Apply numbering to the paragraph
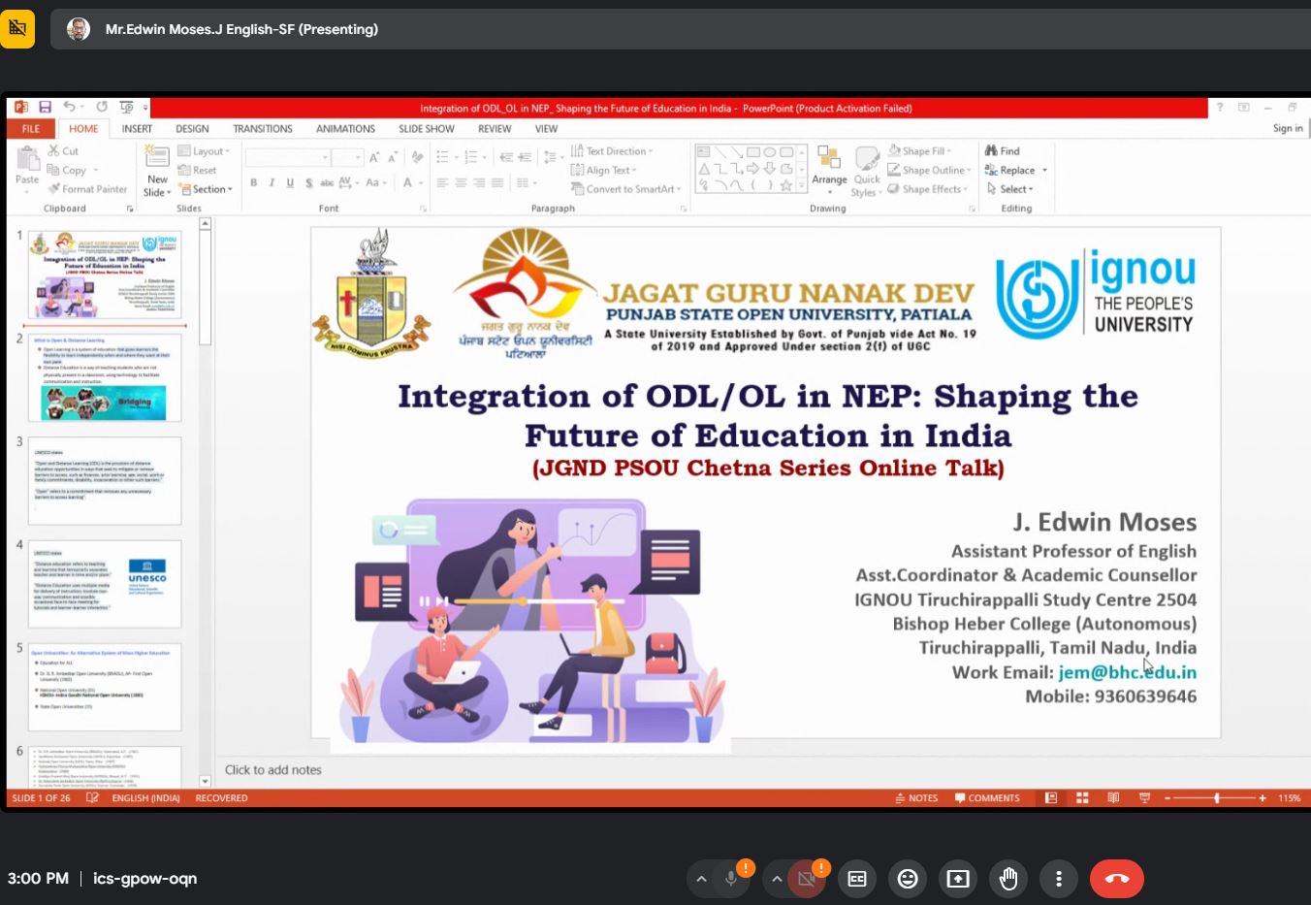This screenshot has height=905, width=1311. point(472,157)
